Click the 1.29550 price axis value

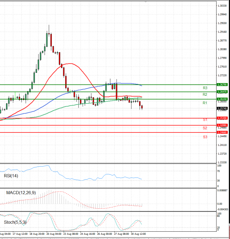(x=222, y=23)
